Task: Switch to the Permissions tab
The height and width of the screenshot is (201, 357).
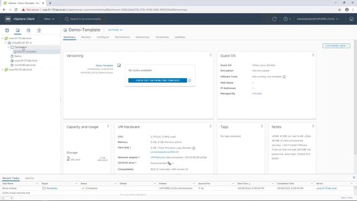Action: (x=122, y=37)
